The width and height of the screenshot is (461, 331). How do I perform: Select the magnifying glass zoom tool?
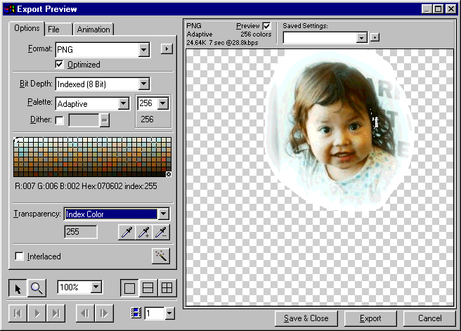[35, 287]
